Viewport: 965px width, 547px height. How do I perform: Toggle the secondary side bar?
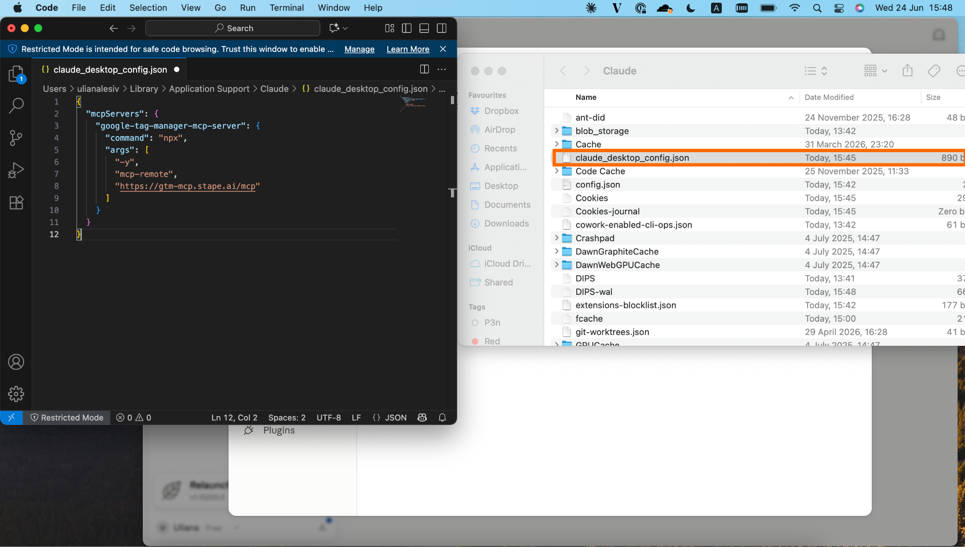[x=442, y=28]
